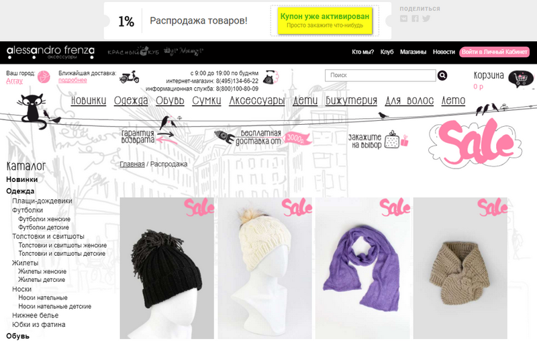This screenshot has width=537, height=343.
Task: Click the Купон уже активирован button
Action: 325,21
